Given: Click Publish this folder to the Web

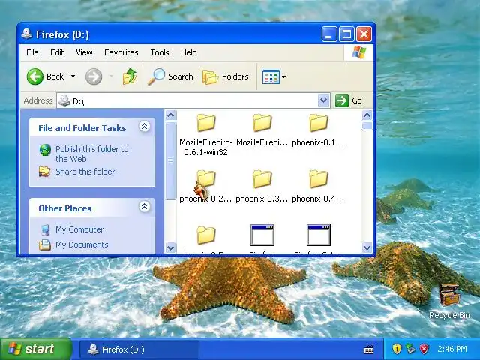Looking at the screenshot, I should [x=91, y=154].
